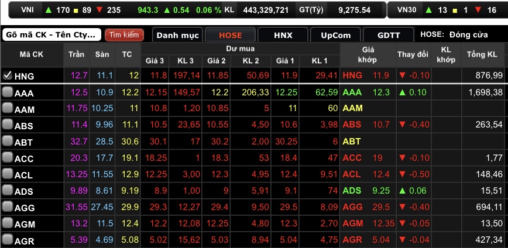Click the red down arrow before 235
Viewport: 508px width, 248px height.
pyautogui.click(x=99, y=10)
